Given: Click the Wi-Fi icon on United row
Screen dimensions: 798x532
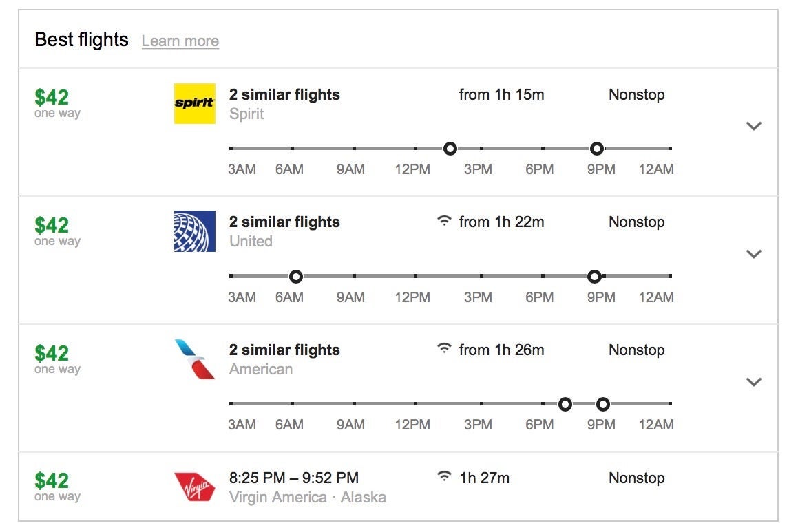Looking at the screenshot, I should 445,221.
